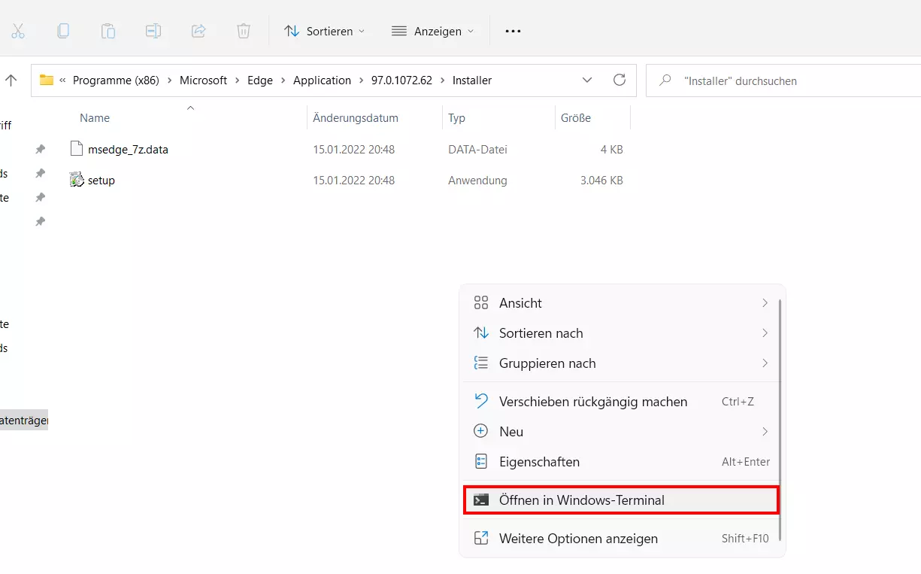Click the Edge breadcrumb in address bar

[260, 80]
